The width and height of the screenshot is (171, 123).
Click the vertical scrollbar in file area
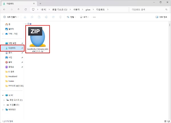click(x=170, y=25)
